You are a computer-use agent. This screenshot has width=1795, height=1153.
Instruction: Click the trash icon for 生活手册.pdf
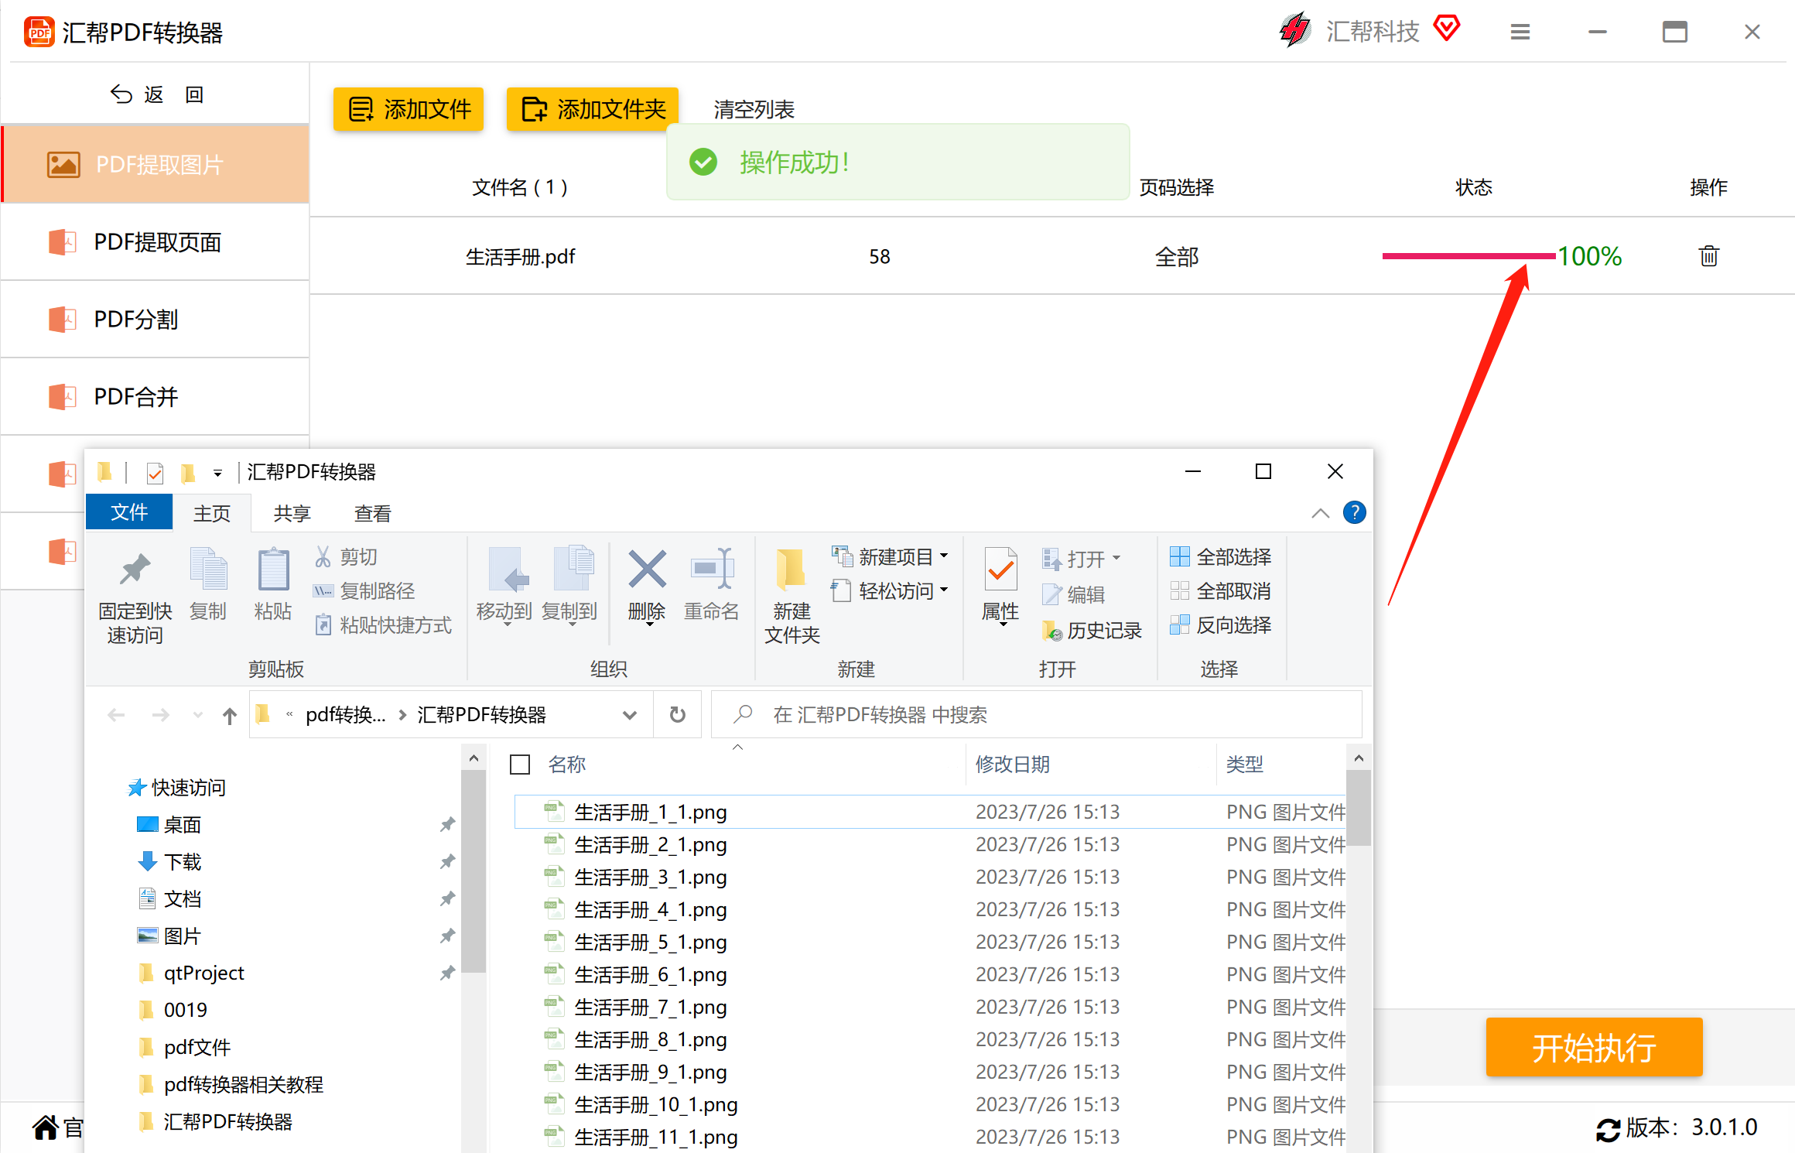1708,255
